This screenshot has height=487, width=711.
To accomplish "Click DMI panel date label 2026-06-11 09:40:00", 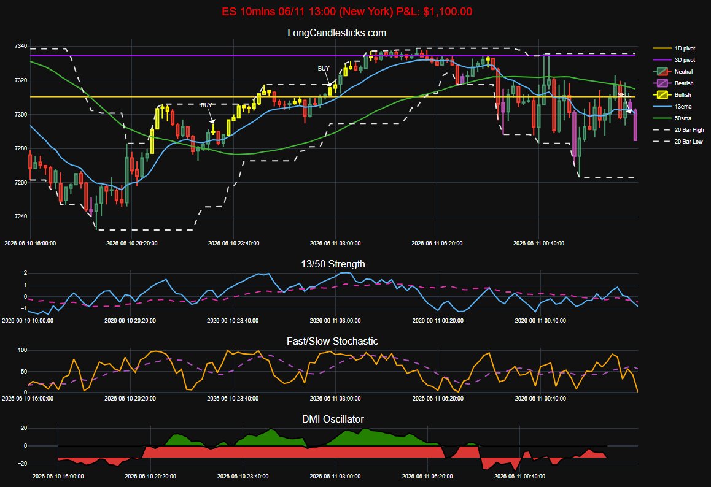I will click(x=519, y=476).
